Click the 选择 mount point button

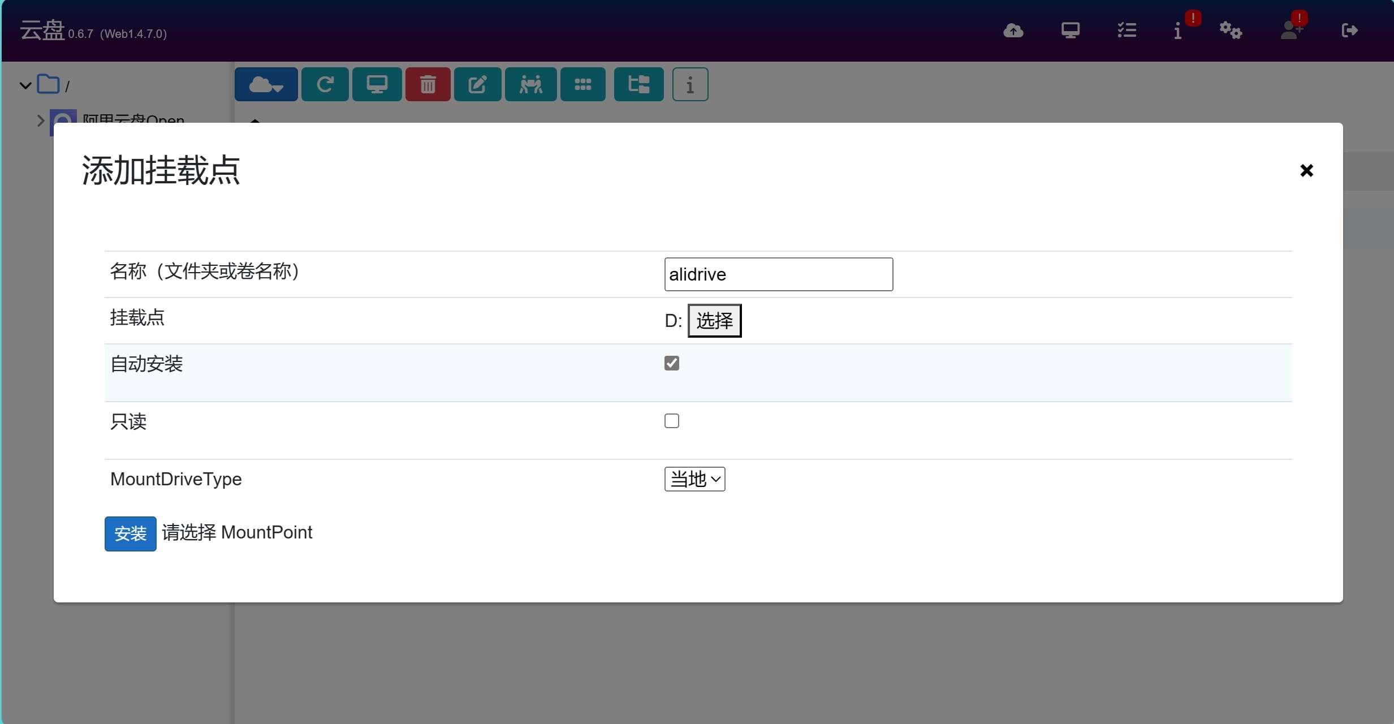point(714,321)
